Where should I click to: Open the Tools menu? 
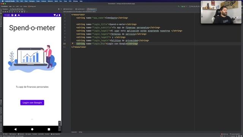coord(65,1)
